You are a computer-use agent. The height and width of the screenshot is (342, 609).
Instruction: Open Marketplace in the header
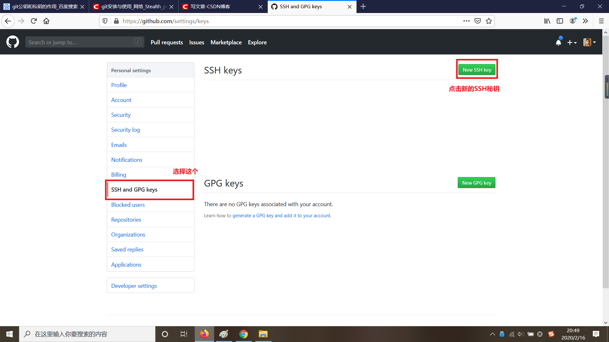226,42
